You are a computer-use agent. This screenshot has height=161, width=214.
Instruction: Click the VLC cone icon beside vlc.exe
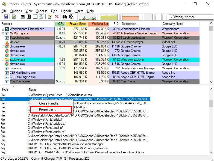[x=7, y=42]
